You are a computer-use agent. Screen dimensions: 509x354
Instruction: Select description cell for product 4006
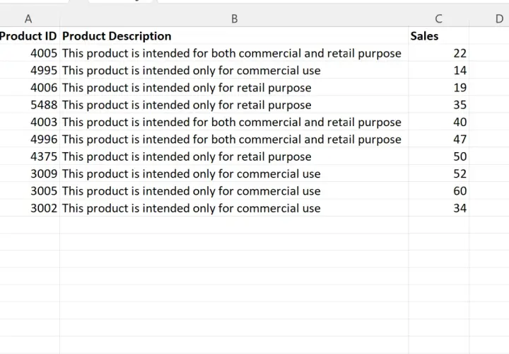coord(234,88)
